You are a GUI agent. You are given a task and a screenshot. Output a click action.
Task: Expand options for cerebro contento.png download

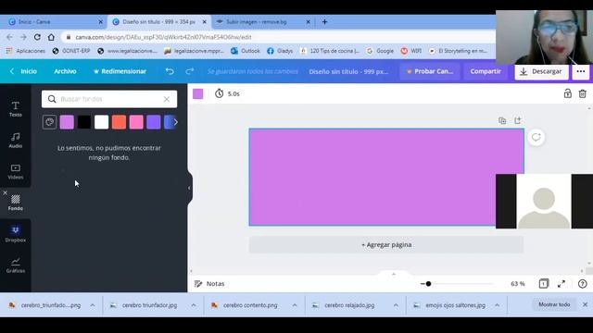pyautogui.click(x=295, y=305)
